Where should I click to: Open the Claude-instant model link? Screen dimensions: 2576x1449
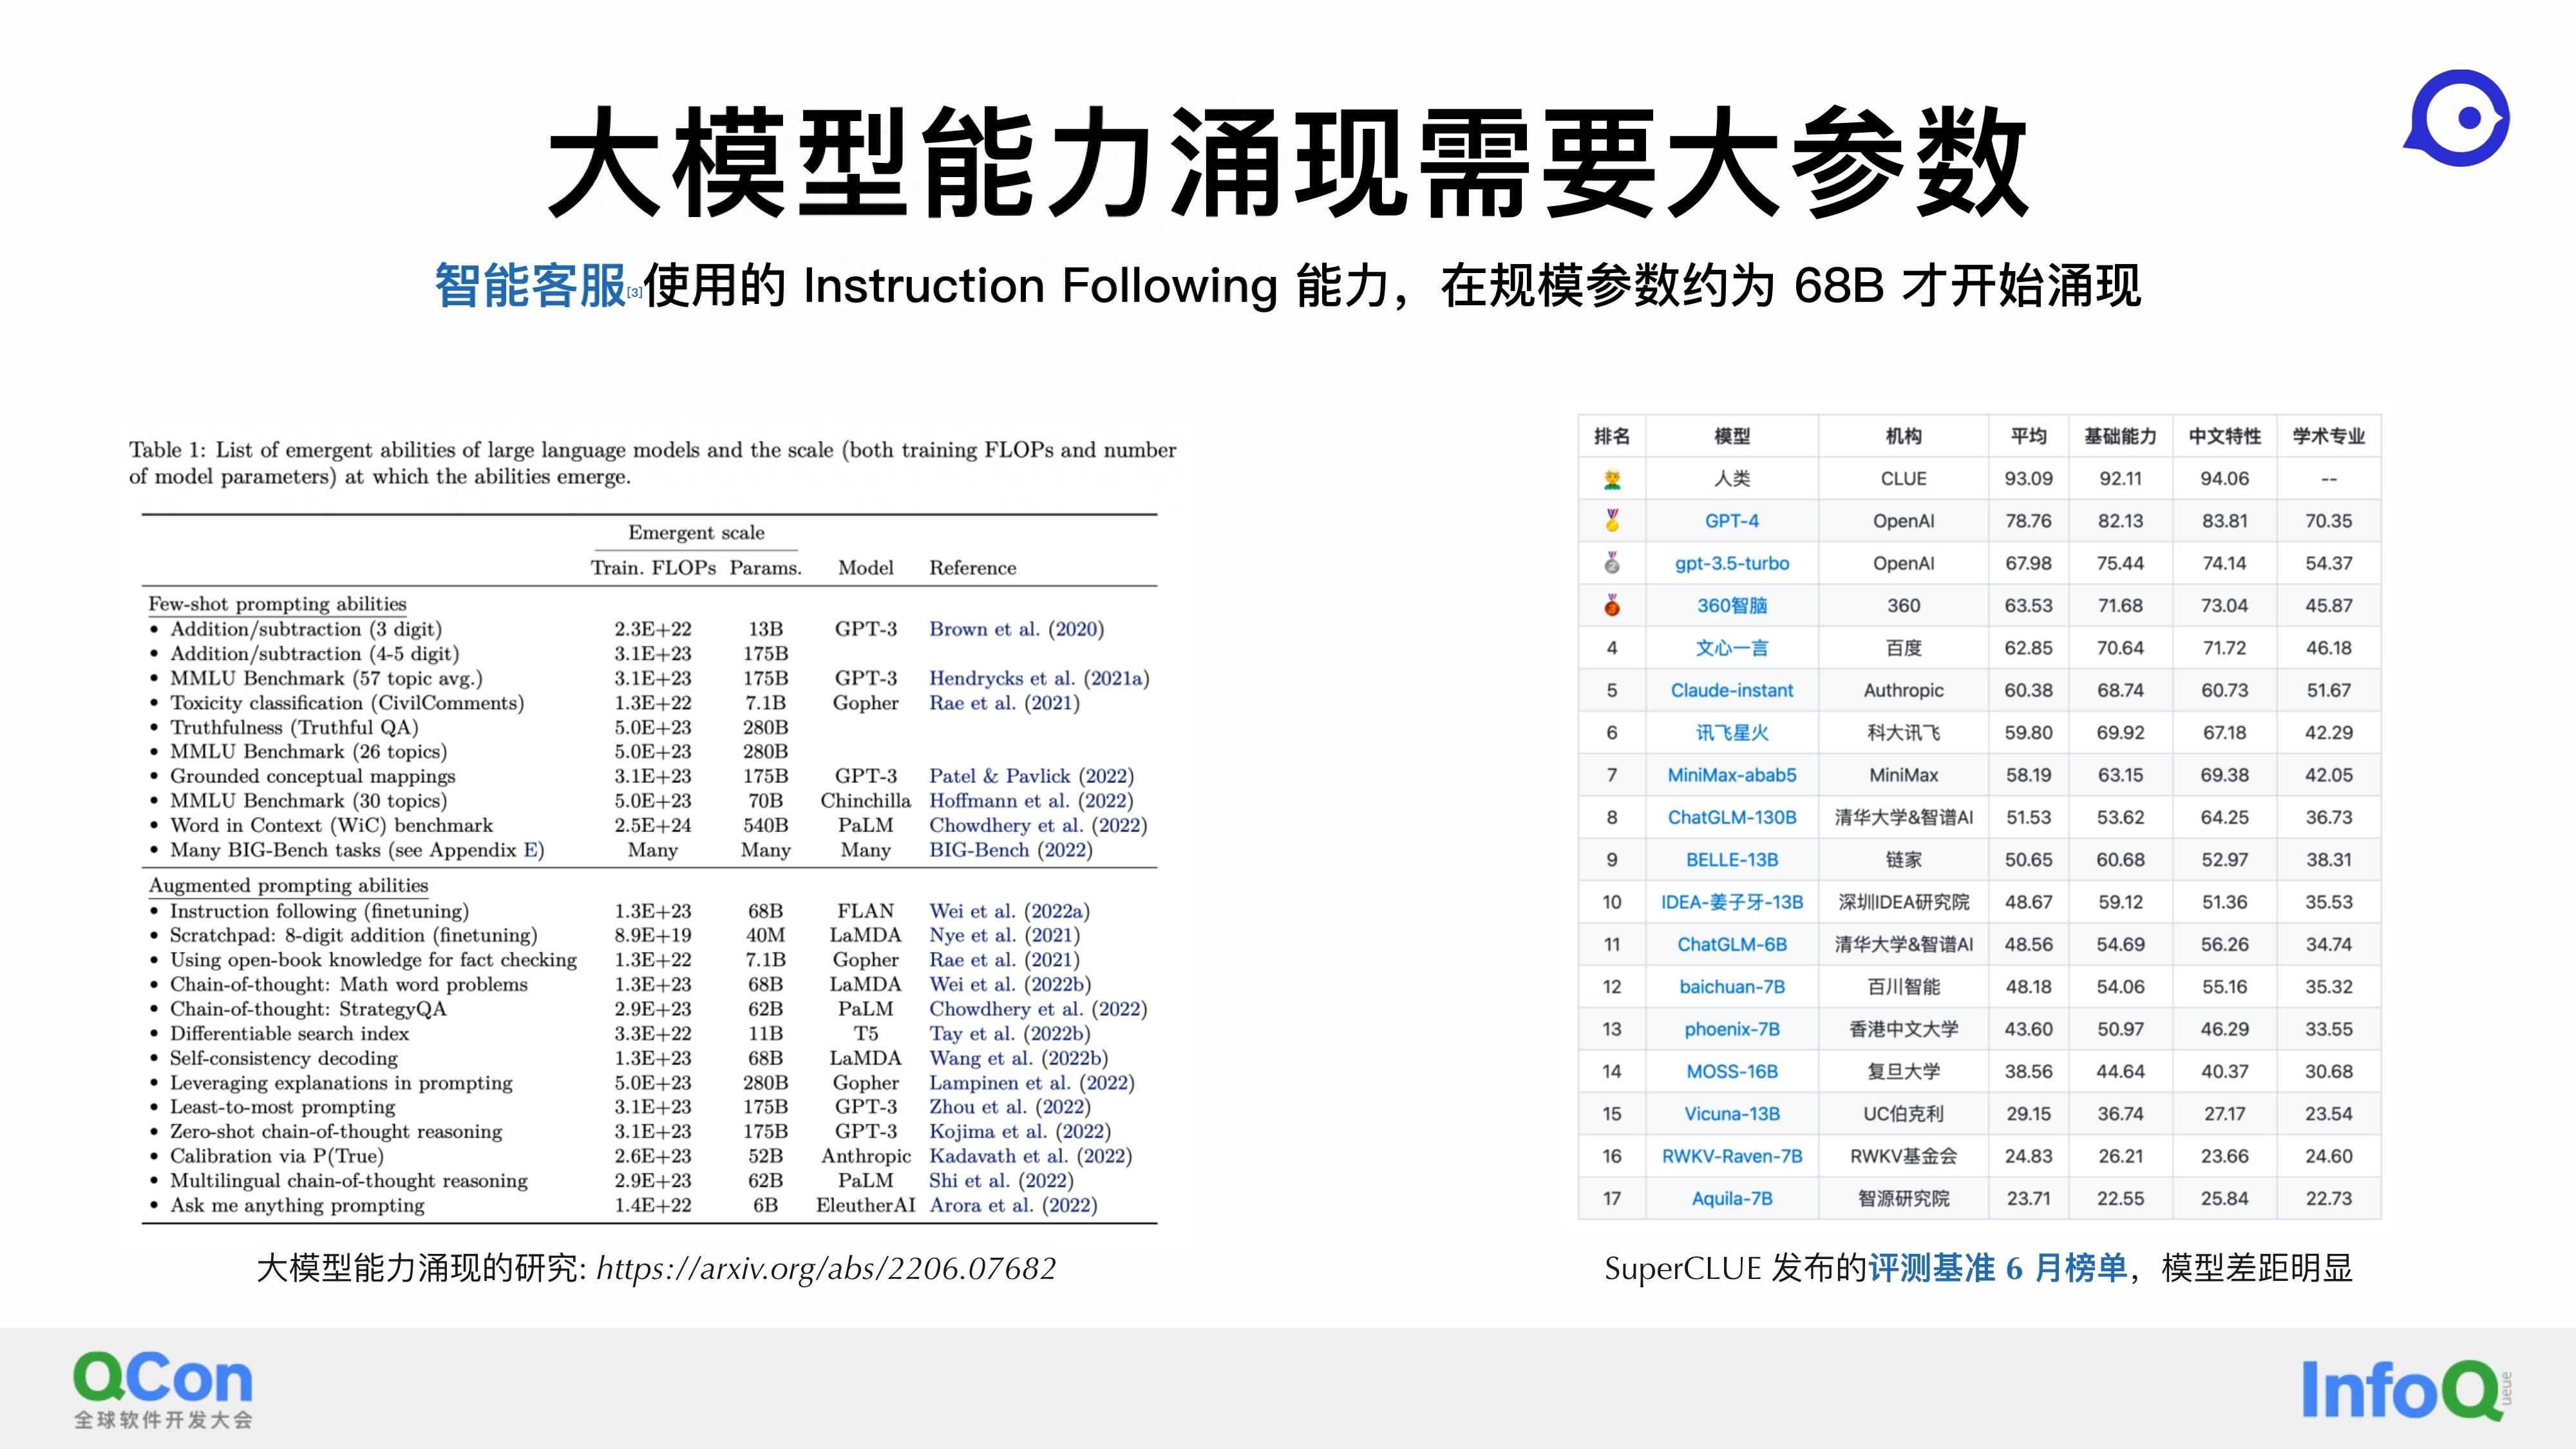click(1732, 690)
